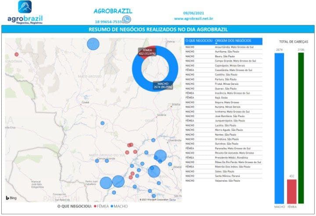Select the 'Nantes, São Paulo' row
This screenshot has width=316, height=216.
223,135
